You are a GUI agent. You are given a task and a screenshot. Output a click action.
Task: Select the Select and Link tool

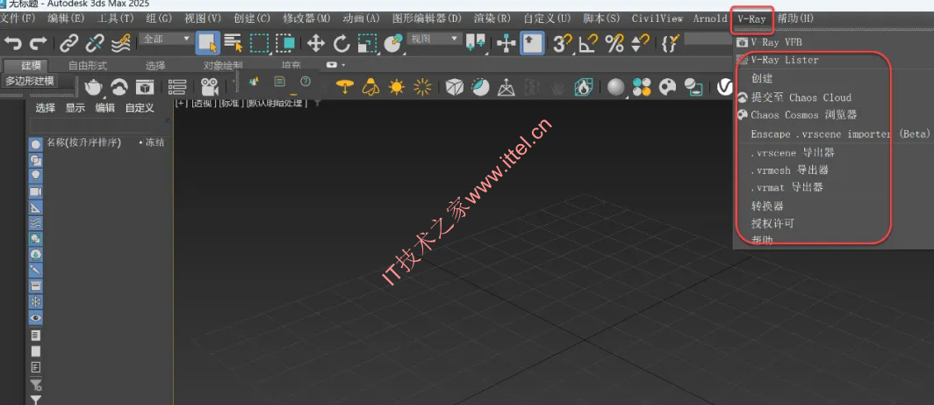coord(69,43)
